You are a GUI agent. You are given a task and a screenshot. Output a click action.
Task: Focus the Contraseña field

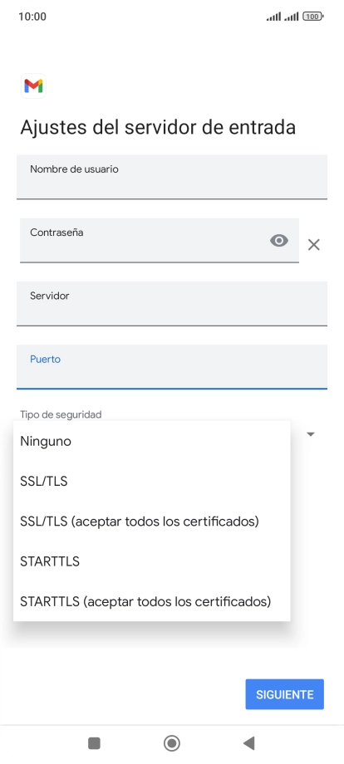(x=160, y=240)
